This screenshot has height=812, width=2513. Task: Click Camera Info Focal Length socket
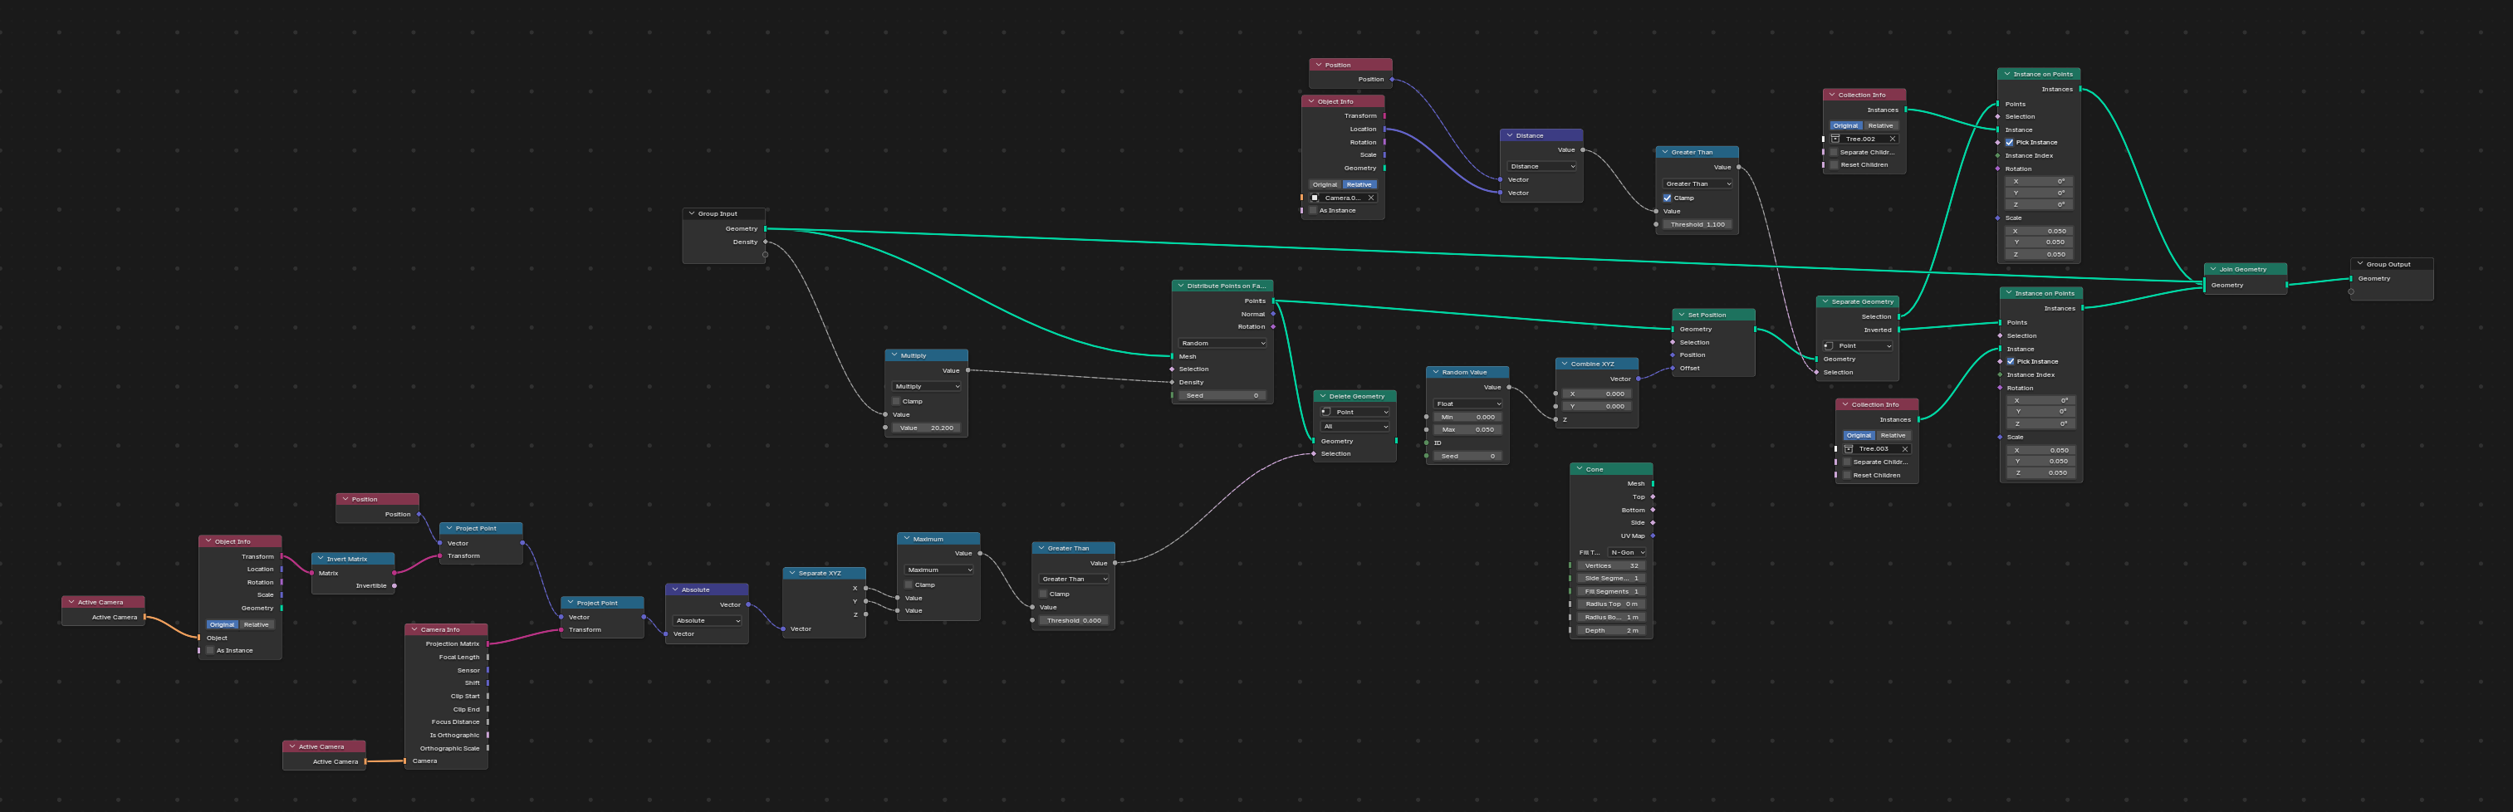click(487, 657)
